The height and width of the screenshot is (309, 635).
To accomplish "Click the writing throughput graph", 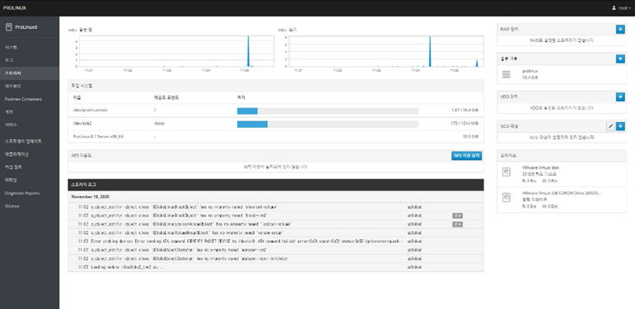I will (x=386, y=51).
